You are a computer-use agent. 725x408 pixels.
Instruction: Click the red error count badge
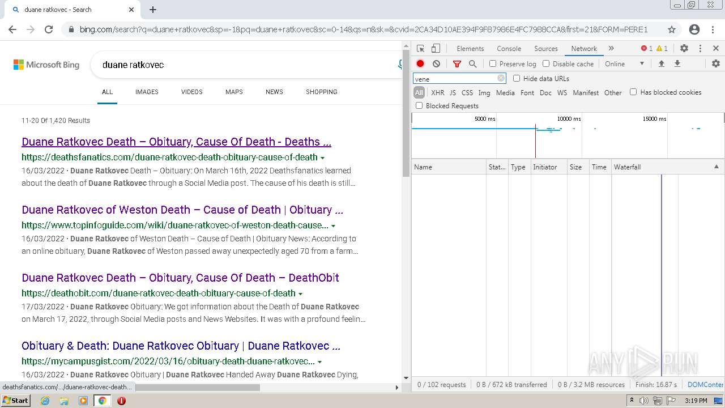click(x=647, y=49)
